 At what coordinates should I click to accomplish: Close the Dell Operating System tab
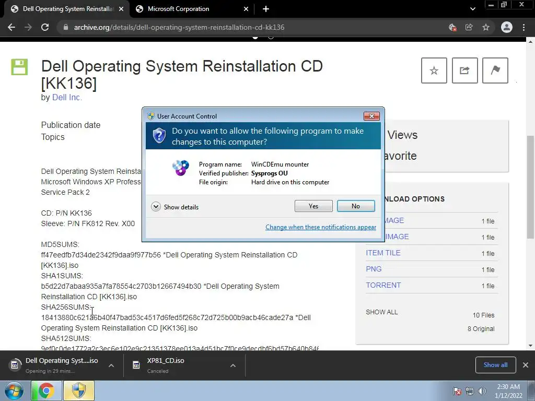[x=121, y=9]
